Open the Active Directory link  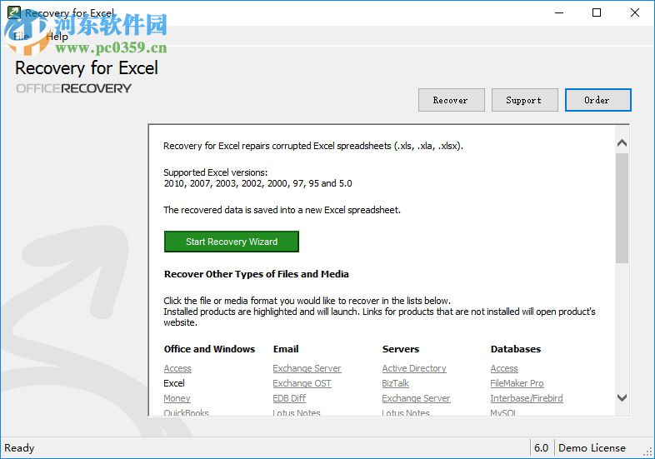coord(414,368)
